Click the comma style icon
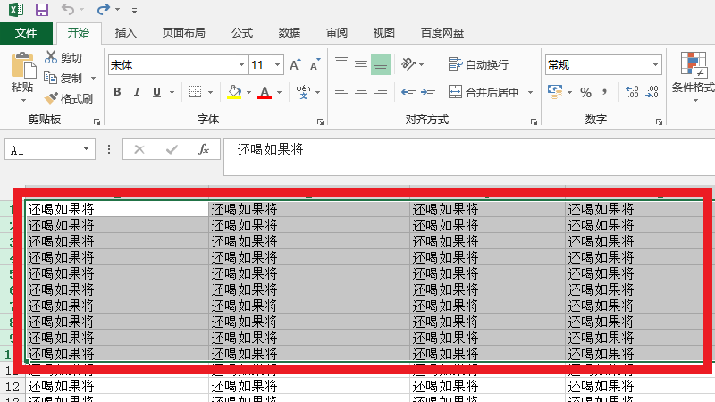Viewport: 715px width, 402px height. (x=605, y=92)
